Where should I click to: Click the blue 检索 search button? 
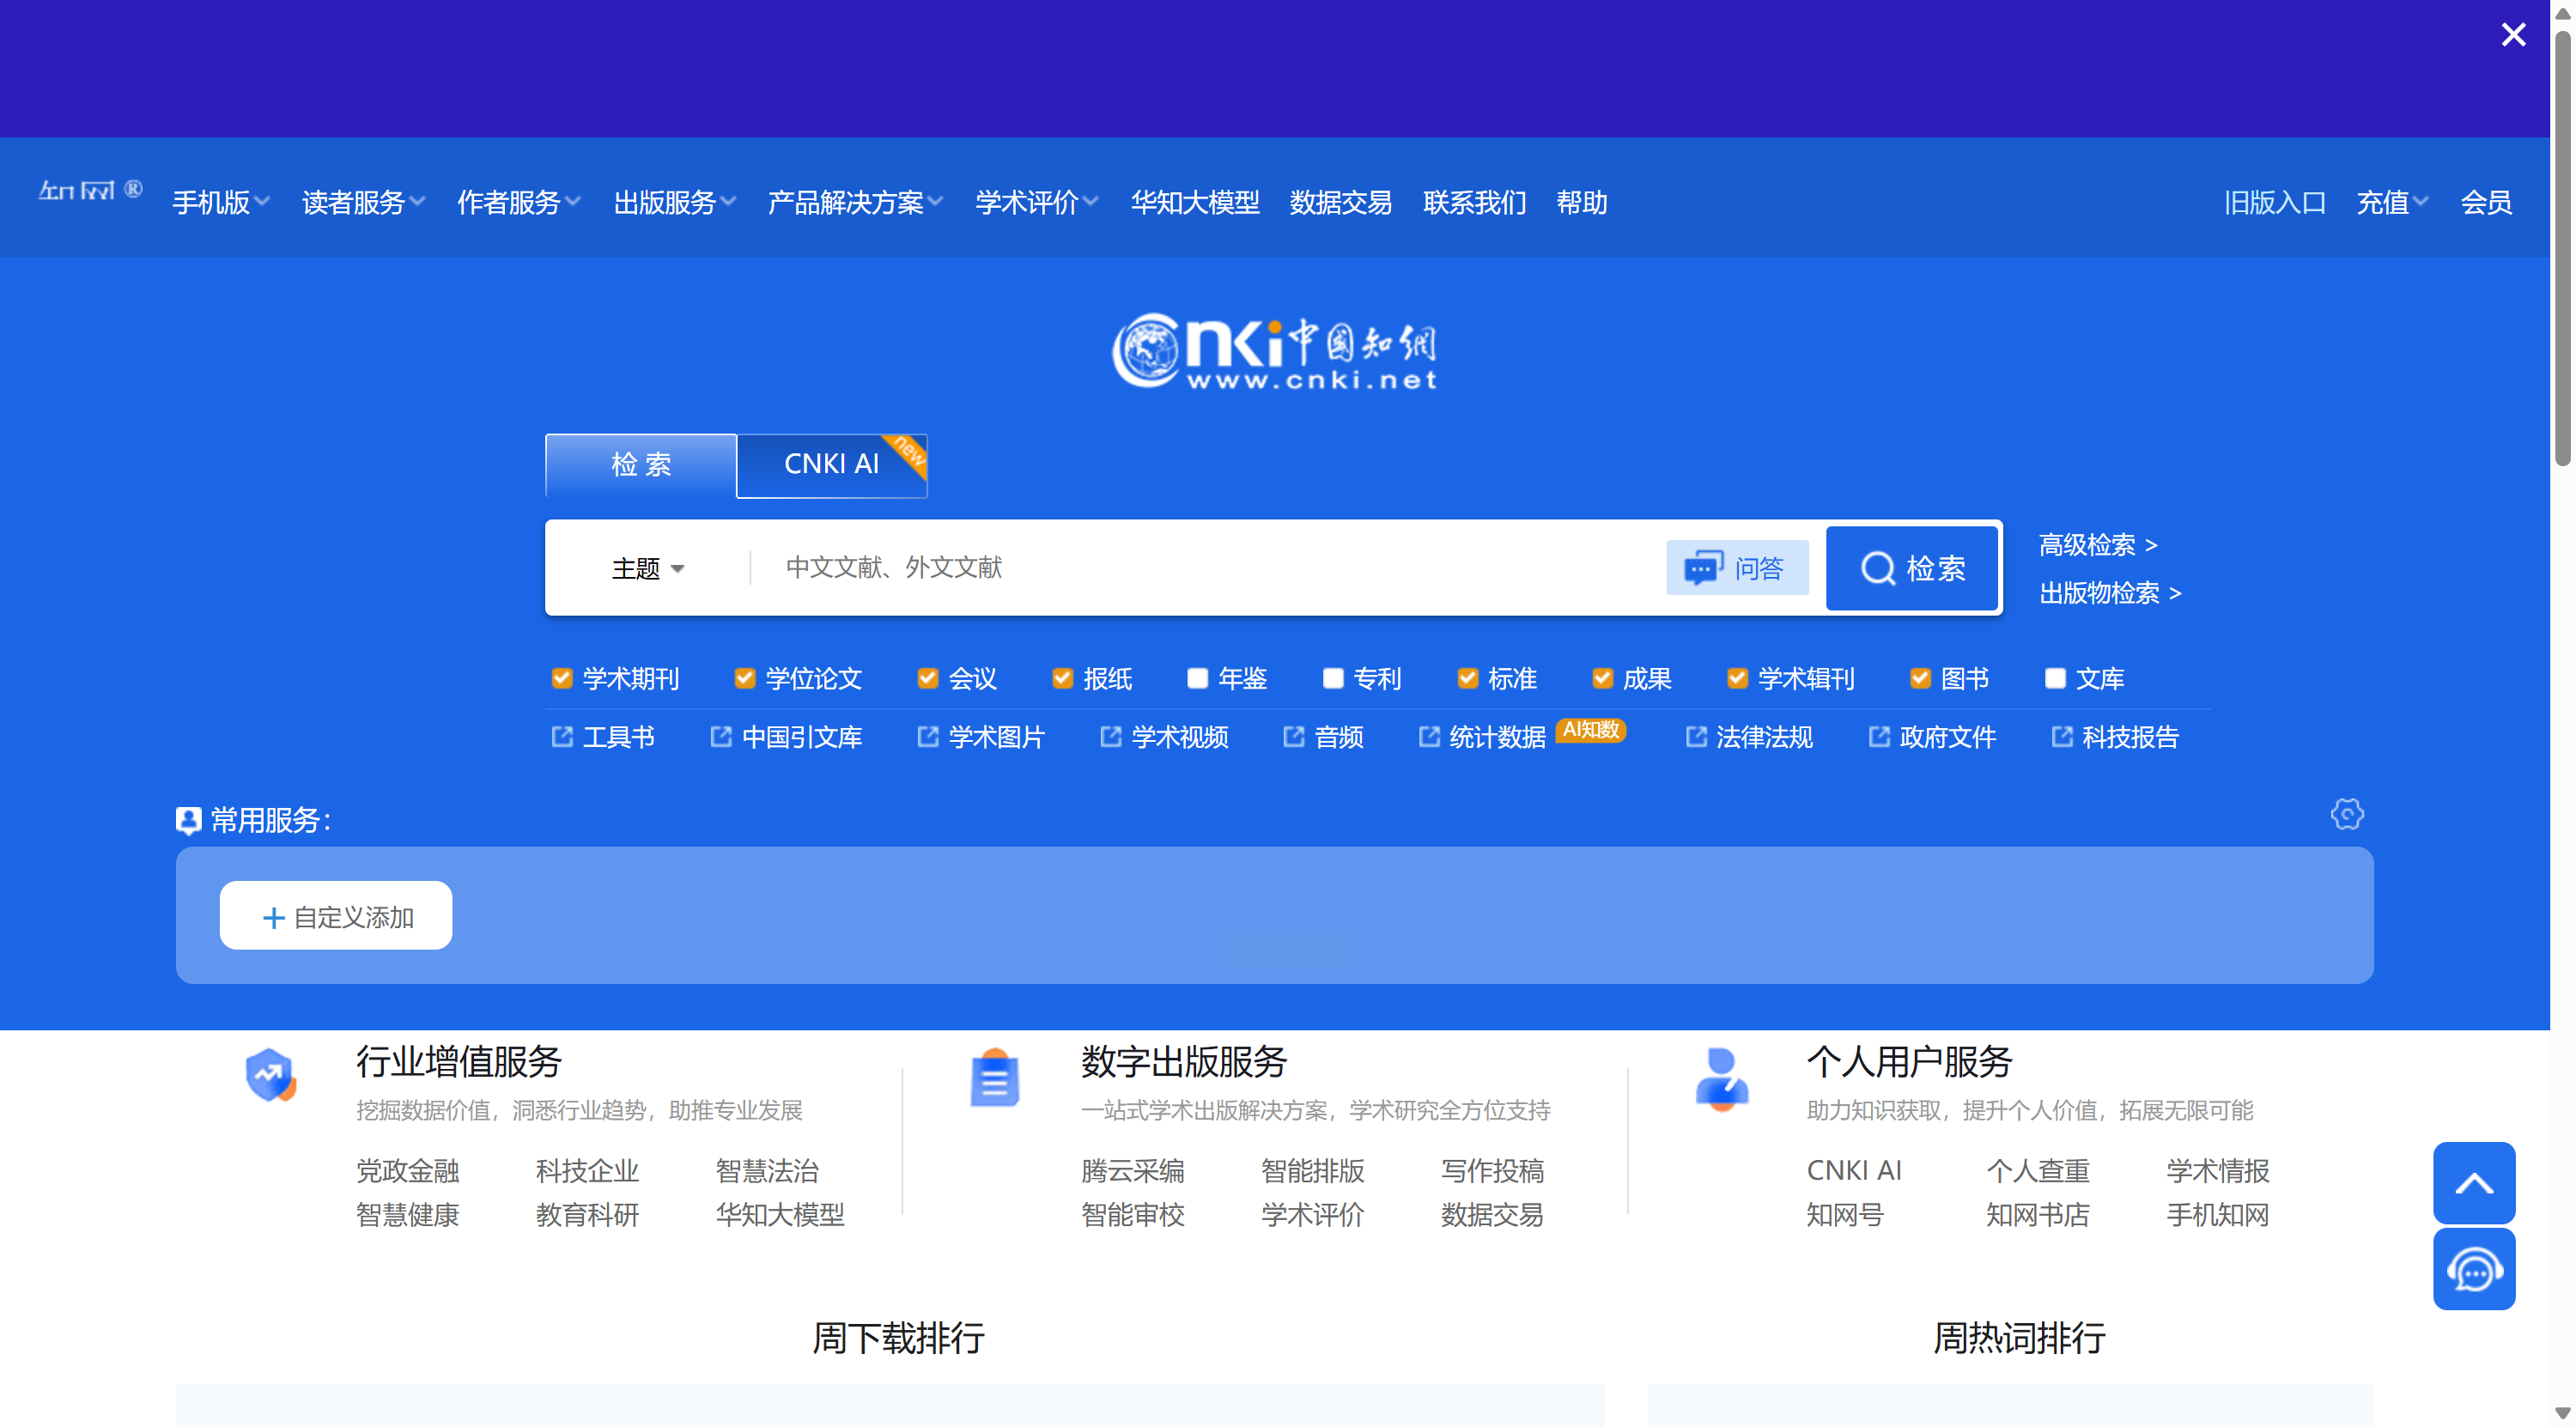(1912, 568)
